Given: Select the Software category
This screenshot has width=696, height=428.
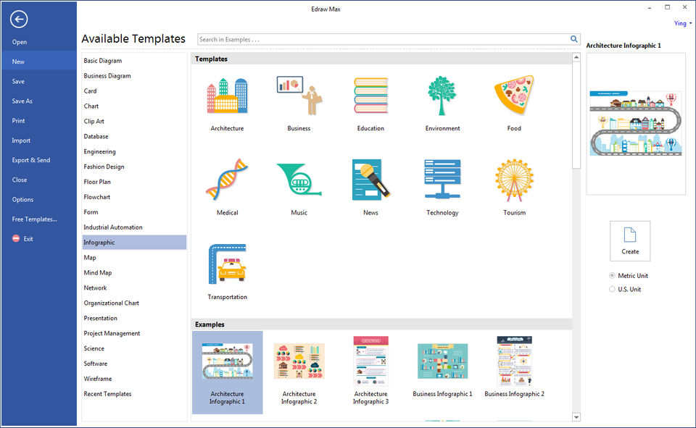Looking at the screenshot, I should (x=96, y=364).
